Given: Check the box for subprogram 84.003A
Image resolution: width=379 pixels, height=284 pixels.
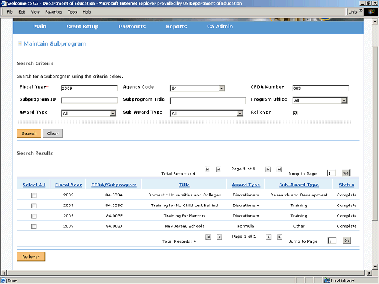Looking at the screenshot, I should [x=34, y=195].
